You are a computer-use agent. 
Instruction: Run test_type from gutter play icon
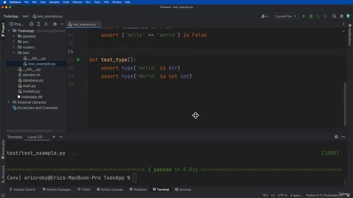tap(78, 60)
